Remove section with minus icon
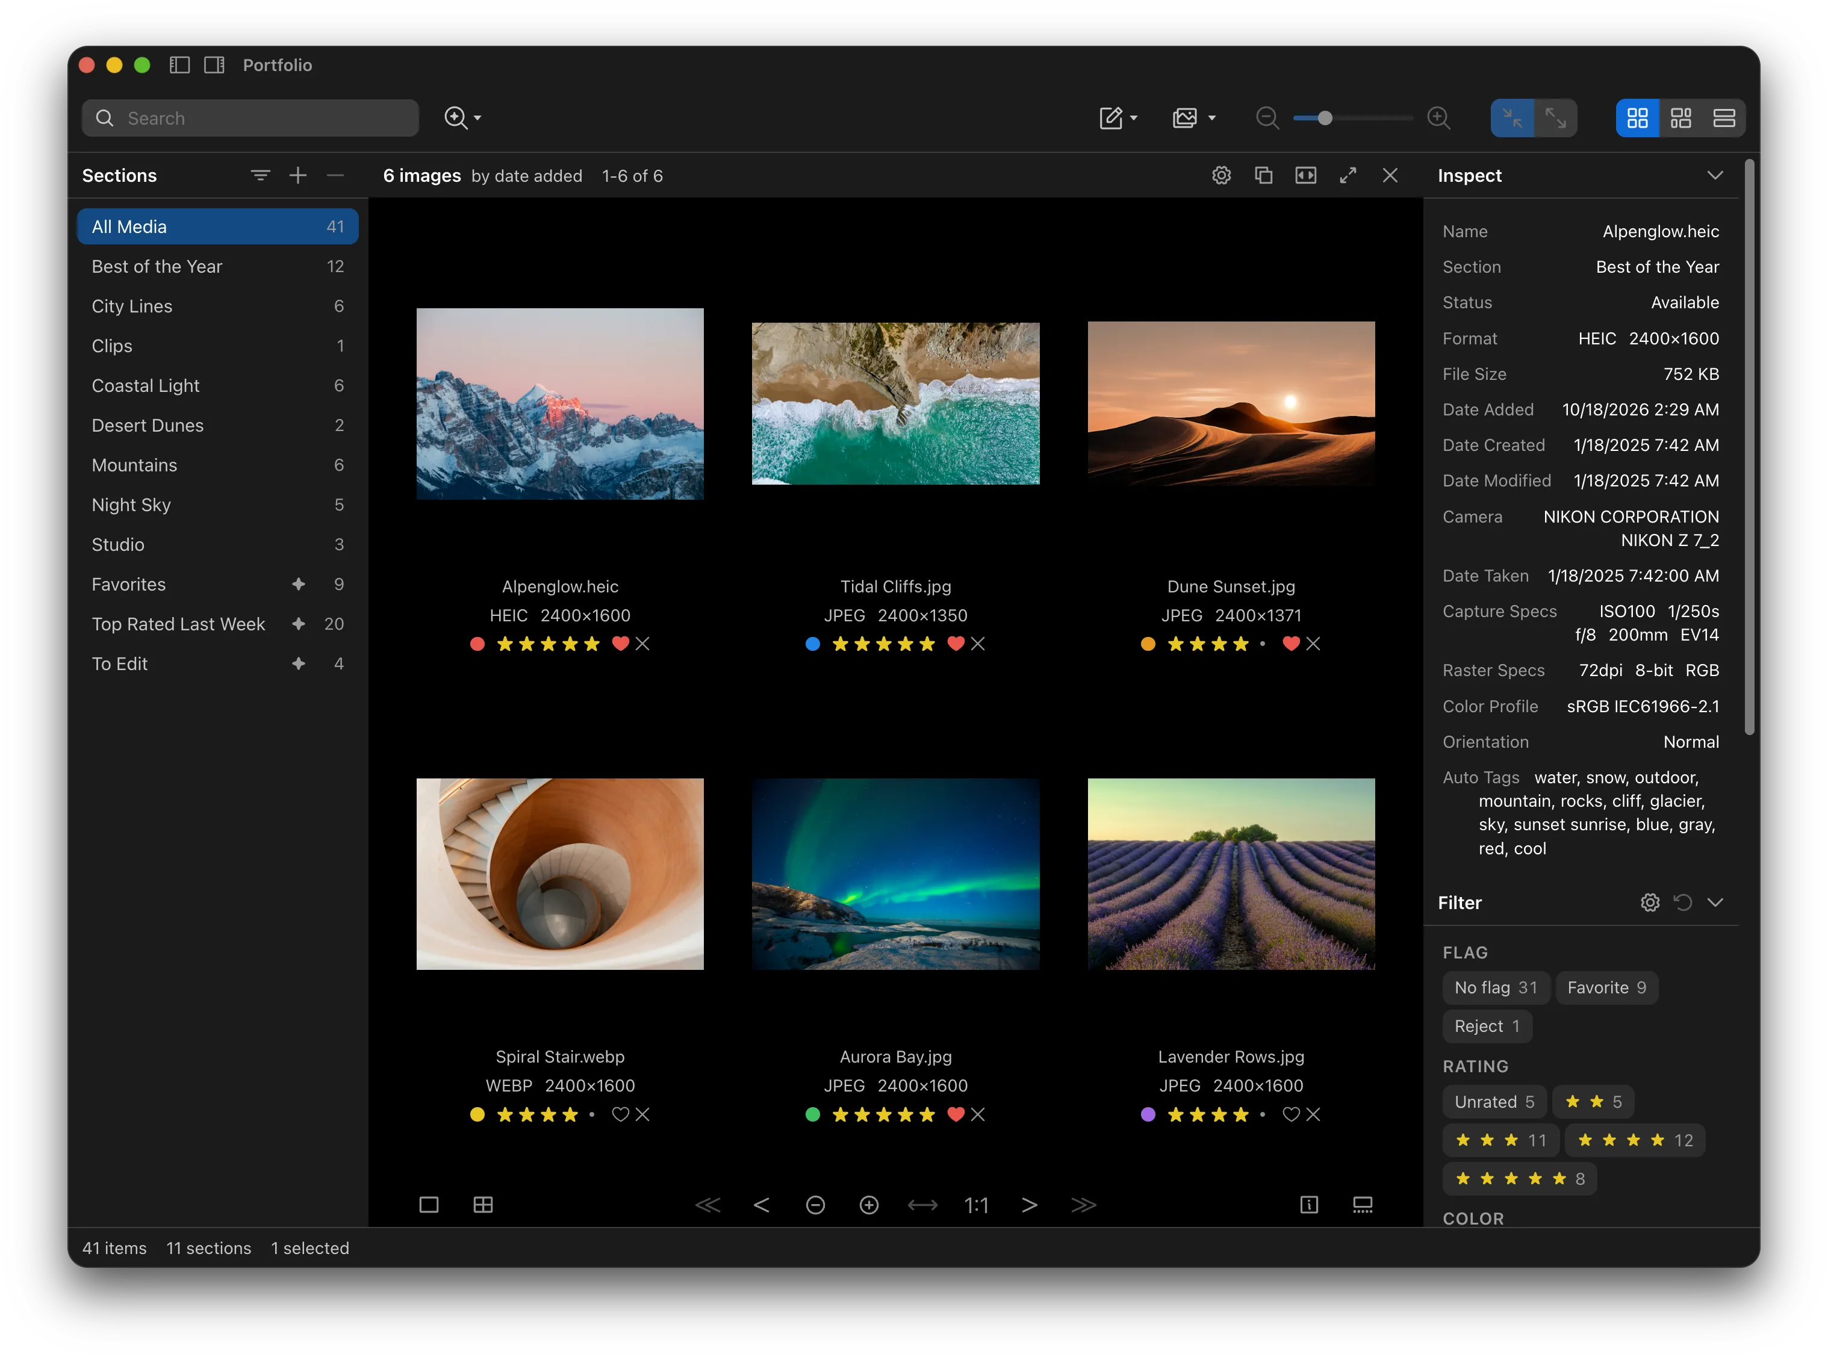1828x1357 pixels. (335, 175)
